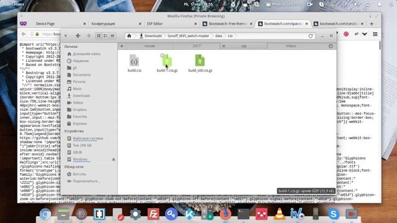Open Firefox pocket dropdown arrow

[365, 34]
